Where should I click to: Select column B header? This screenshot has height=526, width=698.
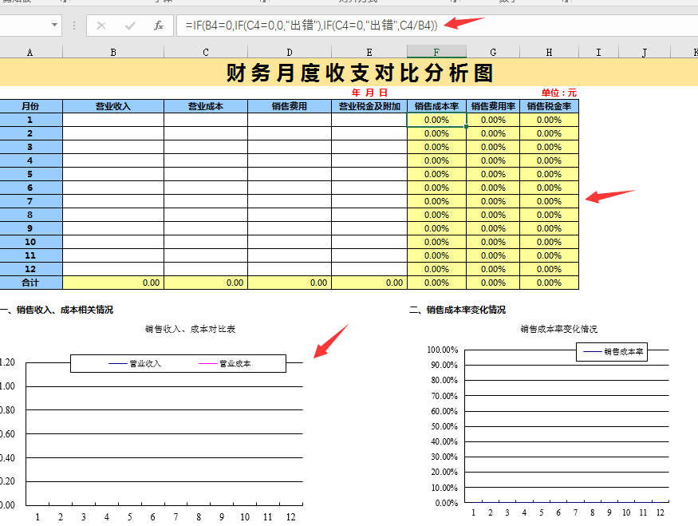pos(113,52)
